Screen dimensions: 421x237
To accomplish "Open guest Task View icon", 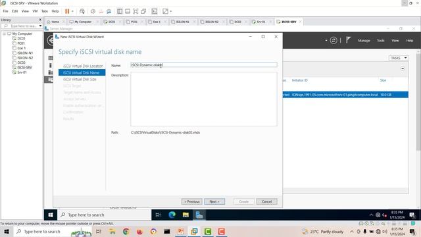I will tap(158, 215).
